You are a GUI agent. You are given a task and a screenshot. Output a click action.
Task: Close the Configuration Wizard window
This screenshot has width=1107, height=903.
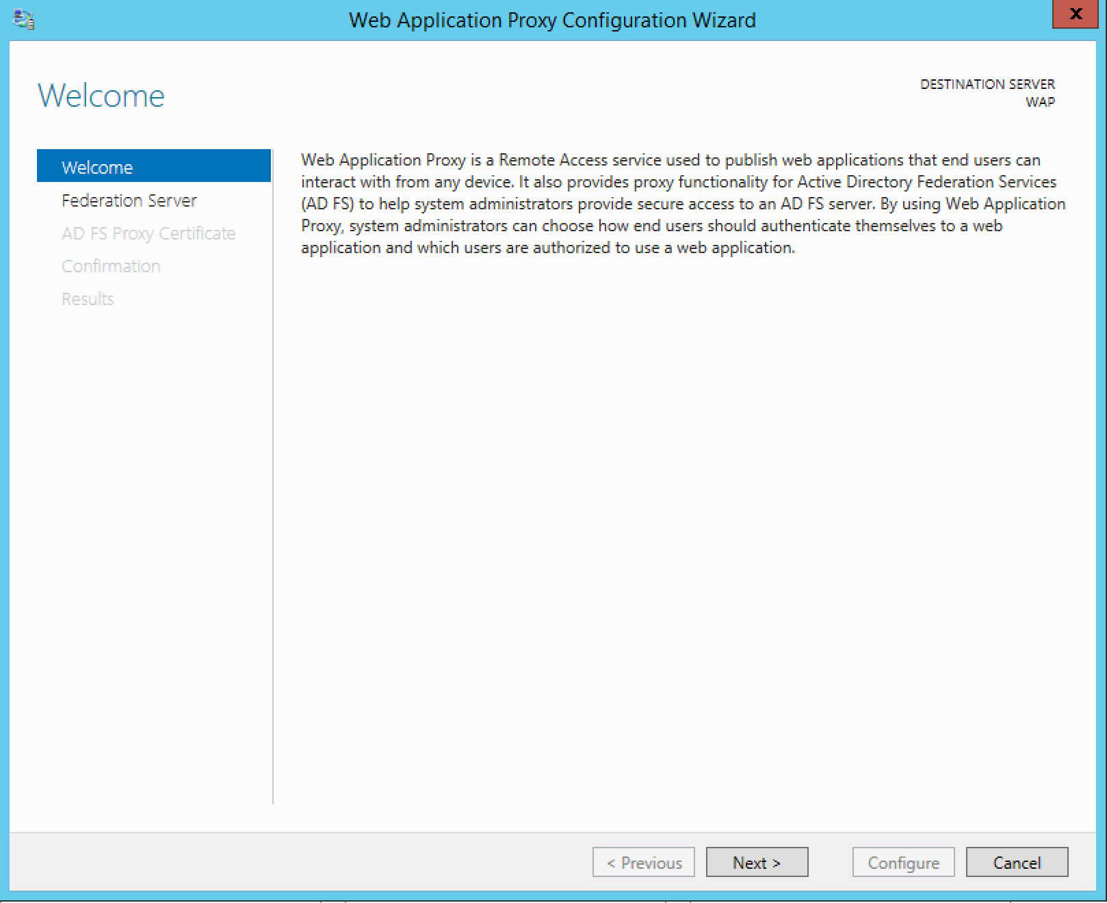(1076, 14)
